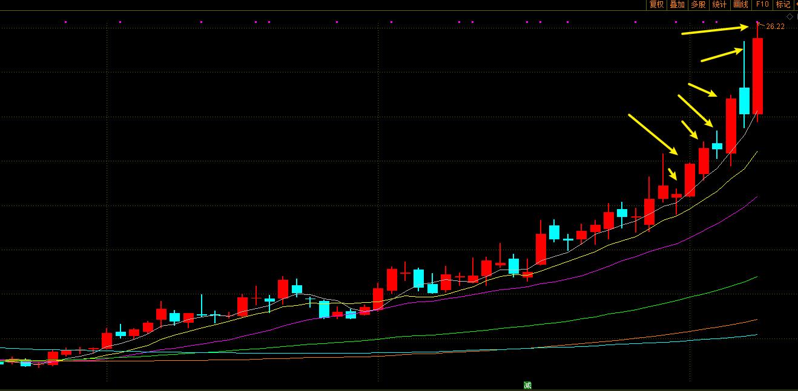The width and height of the screenshot is (798, 391).
Task: Activate the 画线 drawing tool
Action: click(x=740, y=5)
